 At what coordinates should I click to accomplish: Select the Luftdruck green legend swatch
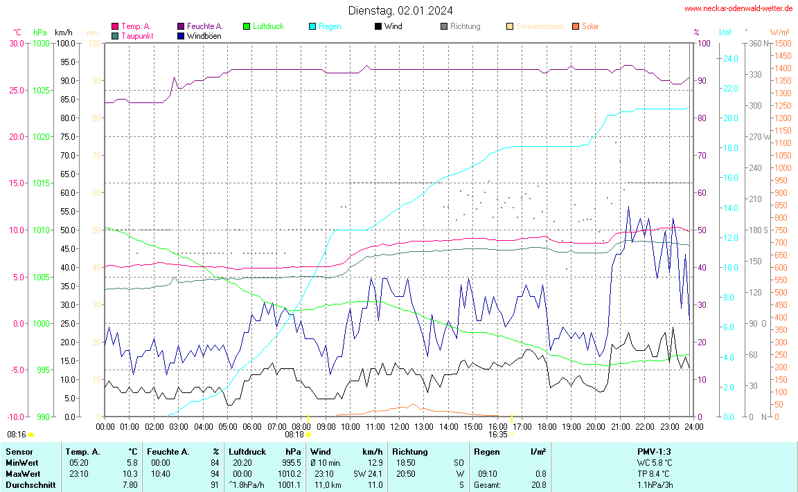point(247,26)
